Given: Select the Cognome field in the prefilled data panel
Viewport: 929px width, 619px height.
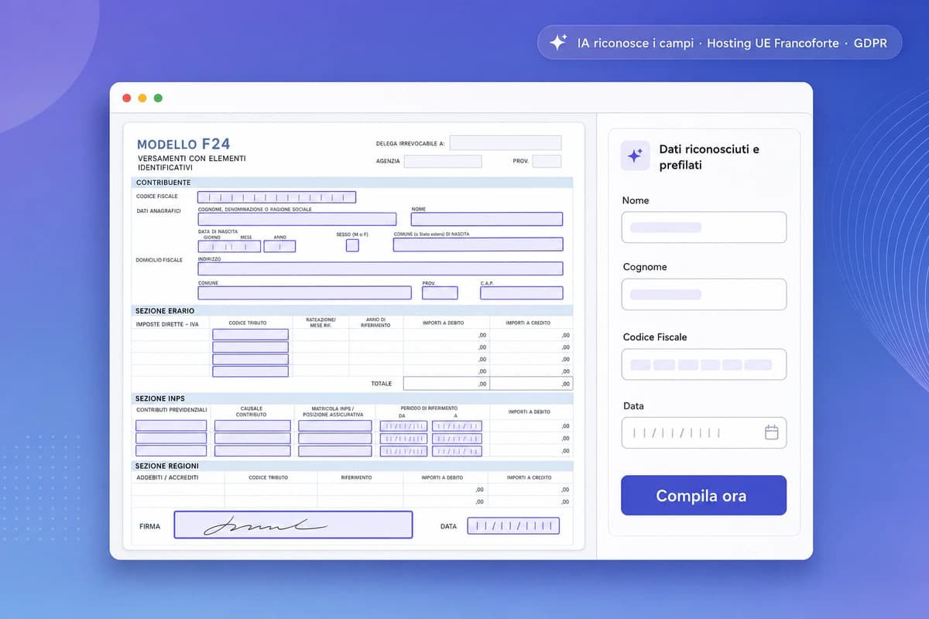Looking at the screenshot, I should click(x=704, y=294).
